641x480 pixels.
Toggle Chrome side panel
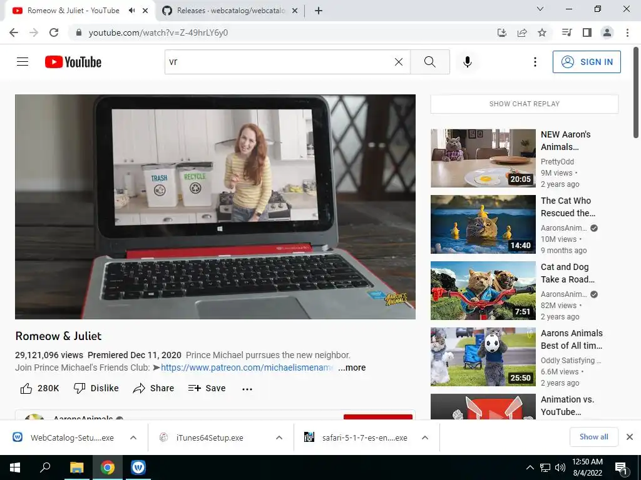pos(587,32)
